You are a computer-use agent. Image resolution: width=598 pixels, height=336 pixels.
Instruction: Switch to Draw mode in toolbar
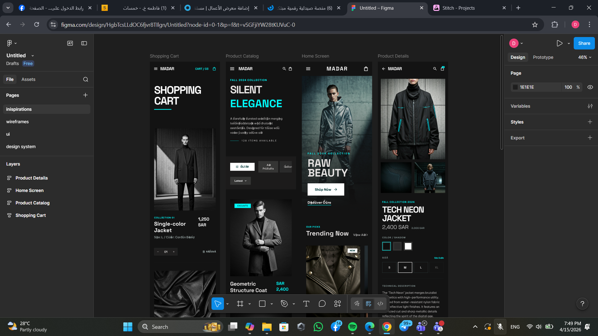pos(357,304)
